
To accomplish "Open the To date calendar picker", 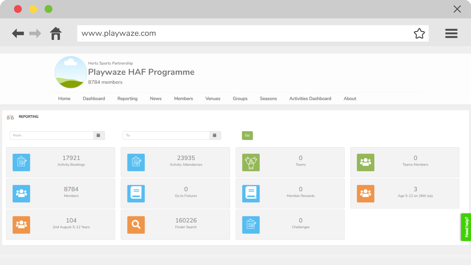I will [x=215, y=135].
